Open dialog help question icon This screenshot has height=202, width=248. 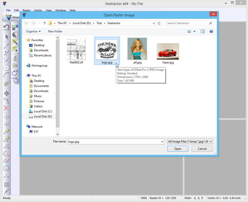pyautogui.click(x=211, y=31)
